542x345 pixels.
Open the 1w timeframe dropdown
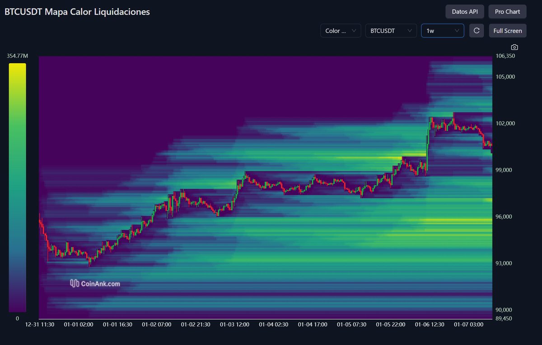tap(442, 30)
